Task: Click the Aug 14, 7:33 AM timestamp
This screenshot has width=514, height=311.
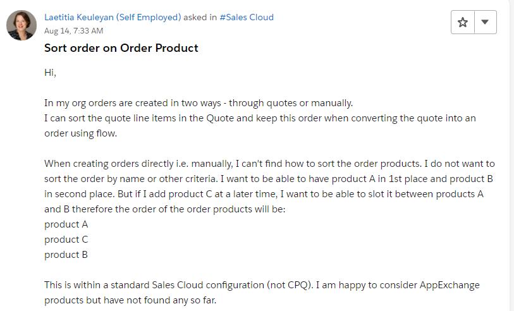Action: coord(73,30)
